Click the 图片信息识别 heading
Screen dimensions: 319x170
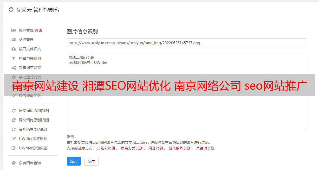click(x=82, y=32)
